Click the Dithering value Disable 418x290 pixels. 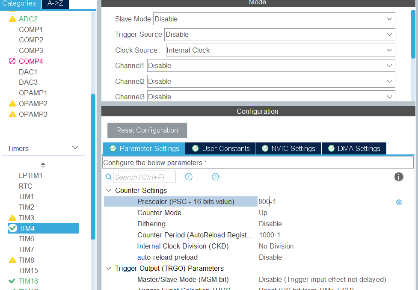270,224
